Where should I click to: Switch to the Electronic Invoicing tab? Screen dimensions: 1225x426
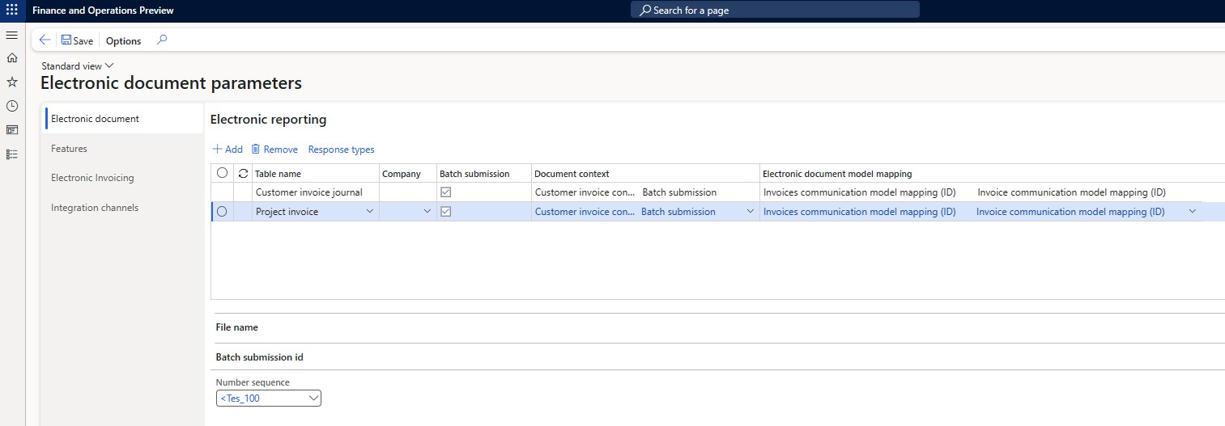tap(124, 178)
